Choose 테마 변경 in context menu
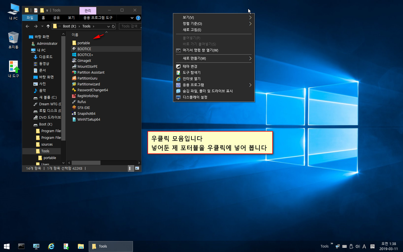Viewport: 403px width, 252px height. tap(214, 66)
